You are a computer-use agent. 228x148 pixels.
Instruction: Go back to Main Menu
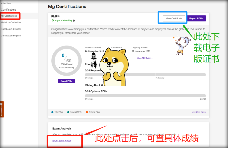tap(6, 3)
